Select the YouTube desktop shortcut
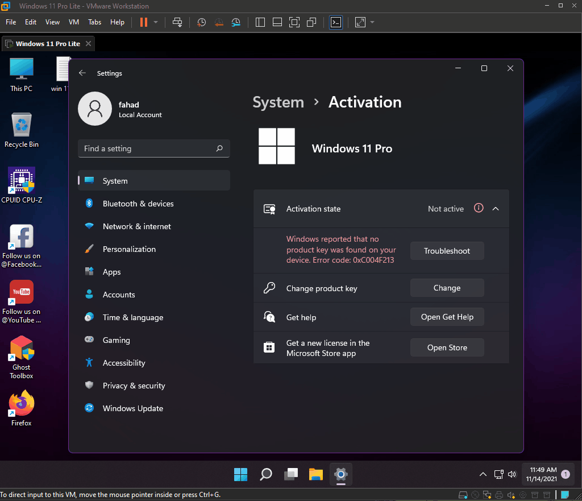Screen dimensions: 582x501 click(x=22, y=301)
